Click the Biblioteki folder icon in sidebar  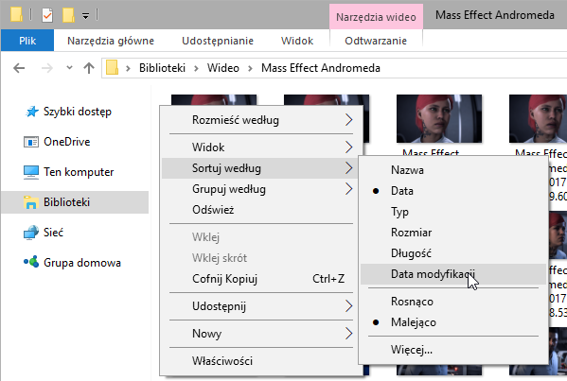31,202
